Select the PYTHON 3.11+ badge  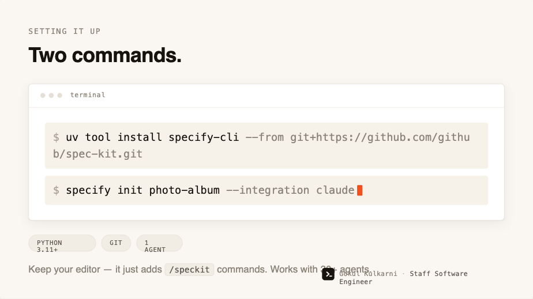(x=62, y=243)
